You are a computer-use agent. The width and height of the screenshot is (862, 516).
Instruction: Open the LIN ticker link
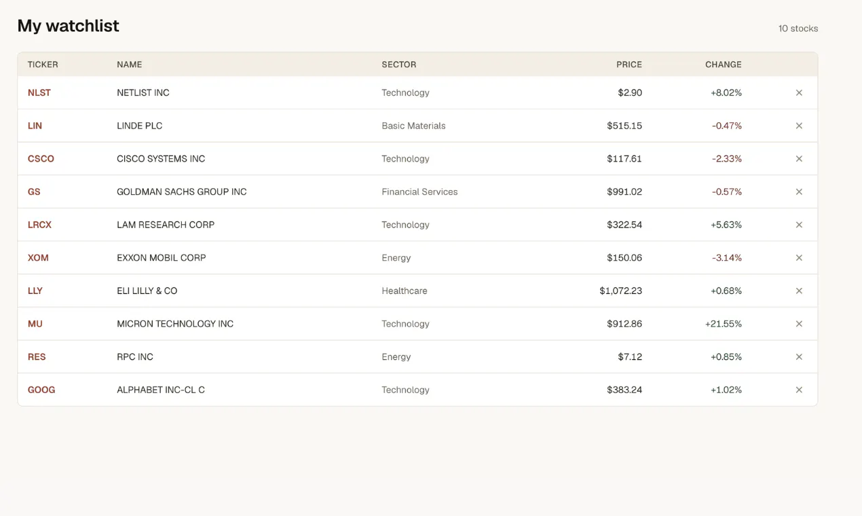click(x=35, y=126)
